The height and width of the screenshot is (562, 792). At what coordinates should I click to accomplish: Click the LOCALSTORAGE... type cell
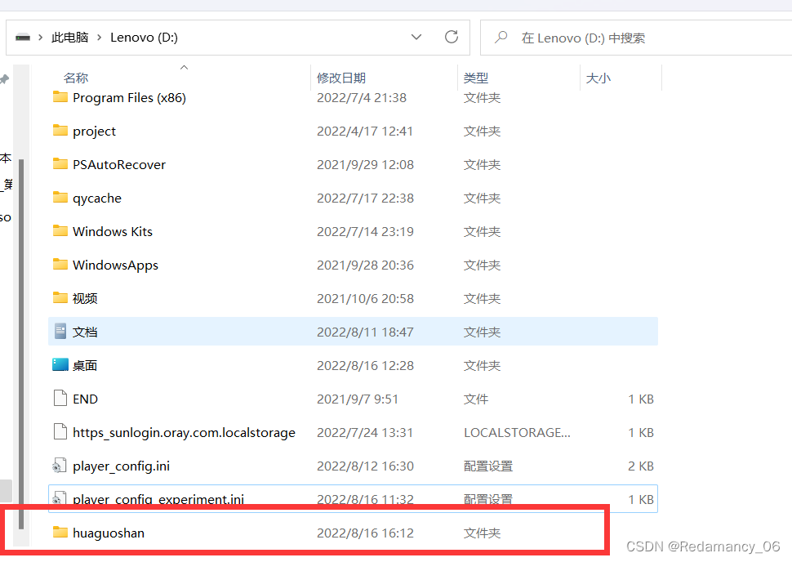point(517,433)
